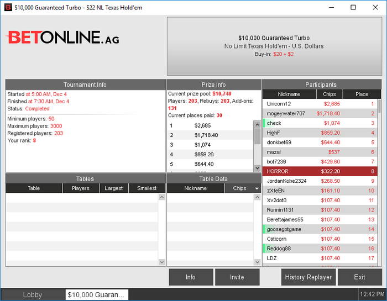
Task: Click the 12:42 PM clock
Action: pos(372,294)
